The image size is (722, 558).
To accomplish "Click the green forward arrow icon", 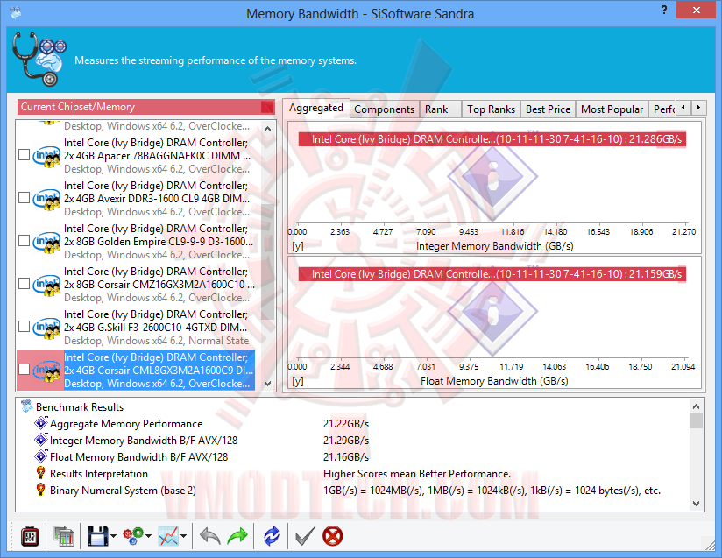I will (x=237, y=536).
